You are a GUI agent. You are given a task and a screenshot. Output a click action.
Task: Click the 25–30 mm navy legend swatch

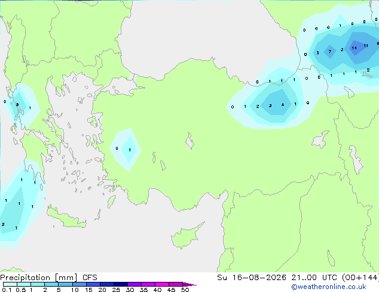121,284
